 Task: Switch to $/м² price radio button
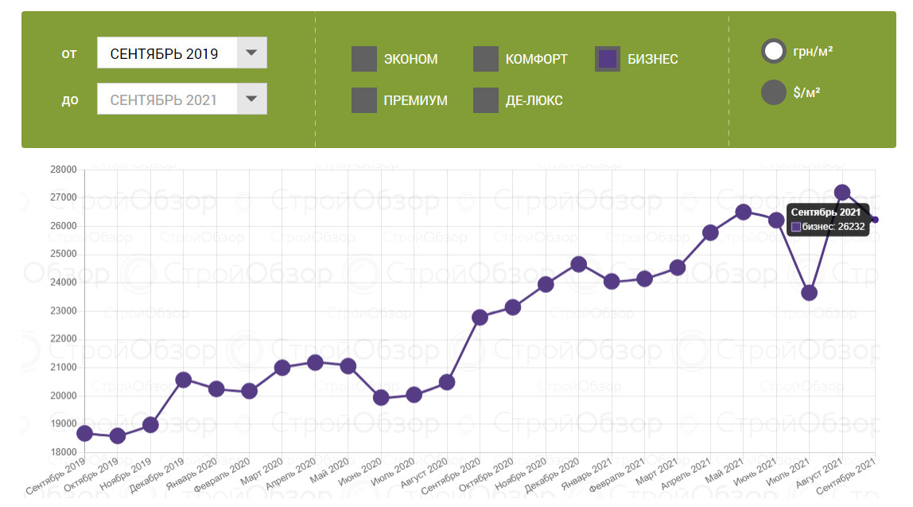[x=774, y=92]
